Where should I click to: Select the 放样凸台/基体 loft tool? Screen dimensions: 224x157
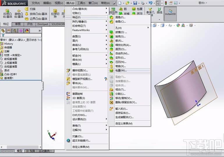click(36, 14)
